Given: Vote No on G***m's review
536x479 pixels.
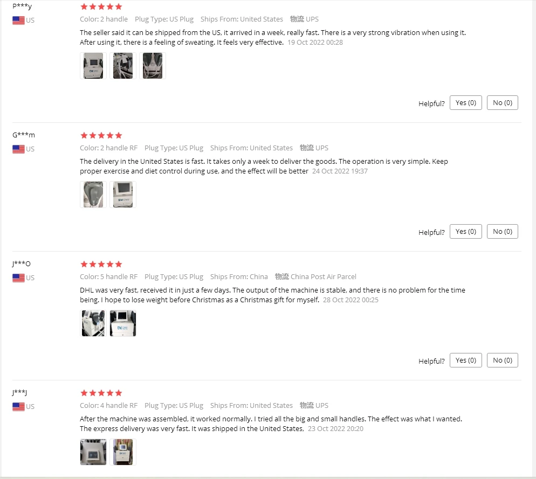Looking at the screenshot, I should point(503,232).
